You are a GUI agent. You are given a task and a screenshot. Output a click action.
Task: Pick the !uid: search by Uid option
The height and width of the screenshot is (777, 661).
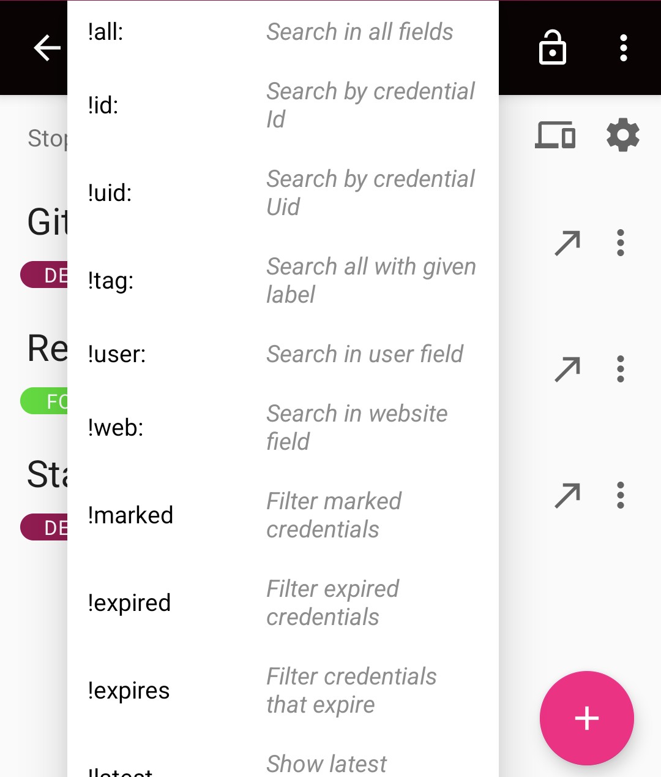(282, 193)
